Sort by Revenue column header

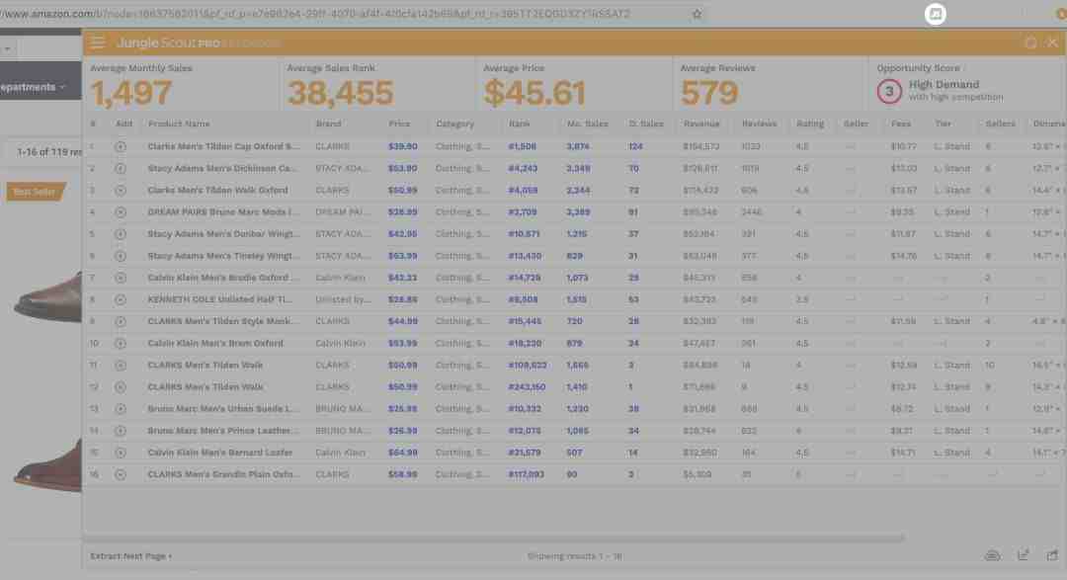coord(701,124)
